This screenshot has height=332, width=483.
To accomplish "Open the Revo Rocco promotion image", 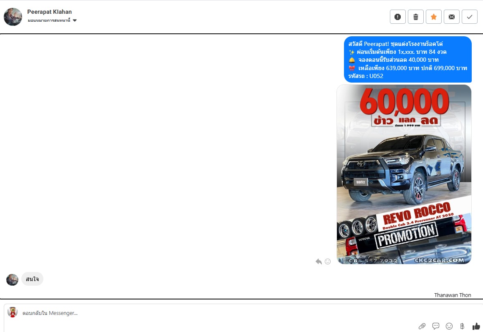I will click(404, 174).
